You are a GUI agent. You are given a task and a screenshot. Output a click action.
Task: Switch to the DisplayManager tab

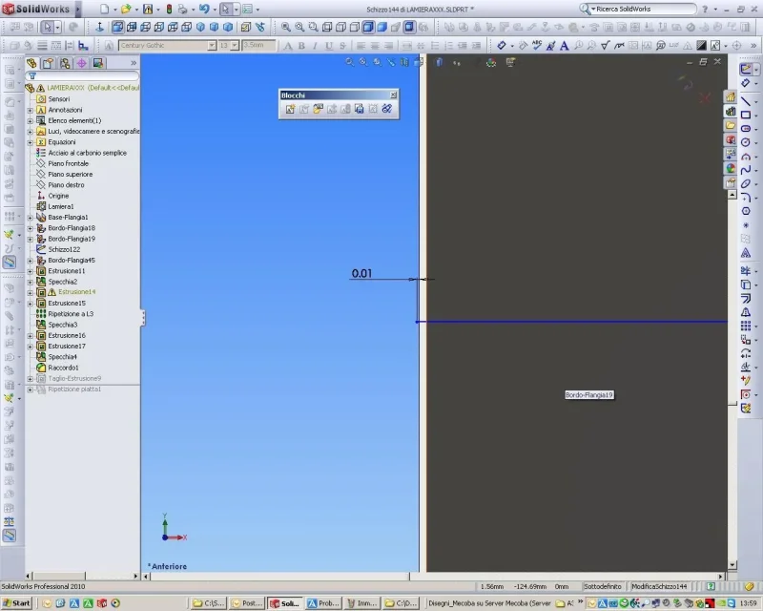[98, 63]
